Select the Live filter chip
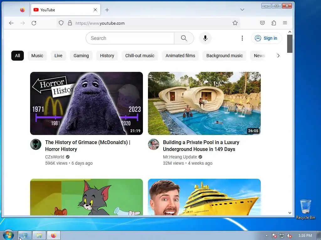Image resolution: width=321 pixels, height=240 pixels. point(58,56)
